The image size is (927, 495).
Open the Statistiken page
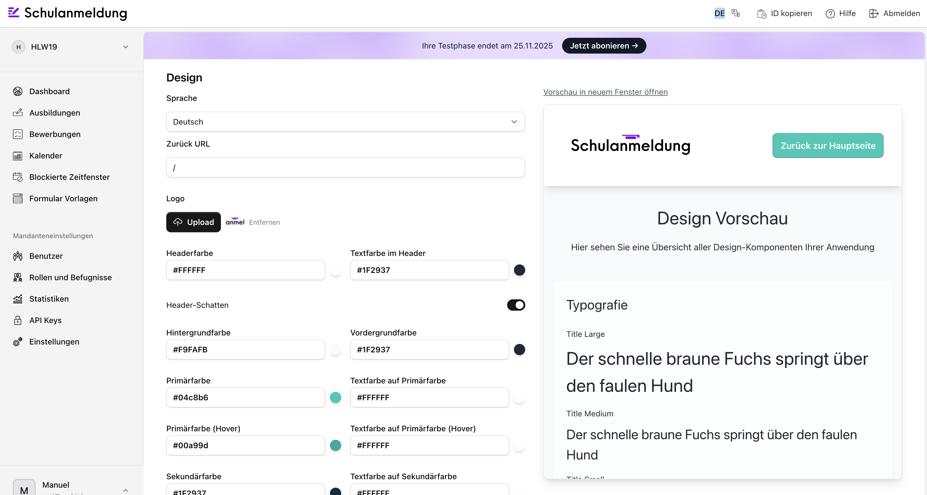pyautogui.click(x=49, y=299)
